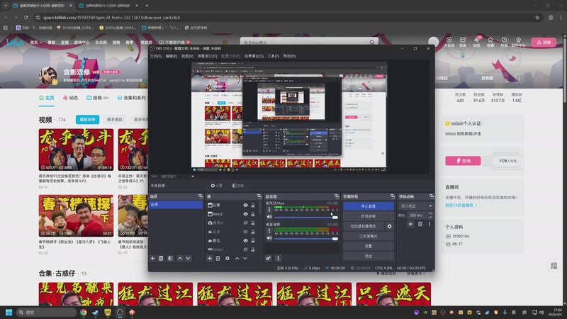Adjust 桌面音频 volume slider

point(305,239)
